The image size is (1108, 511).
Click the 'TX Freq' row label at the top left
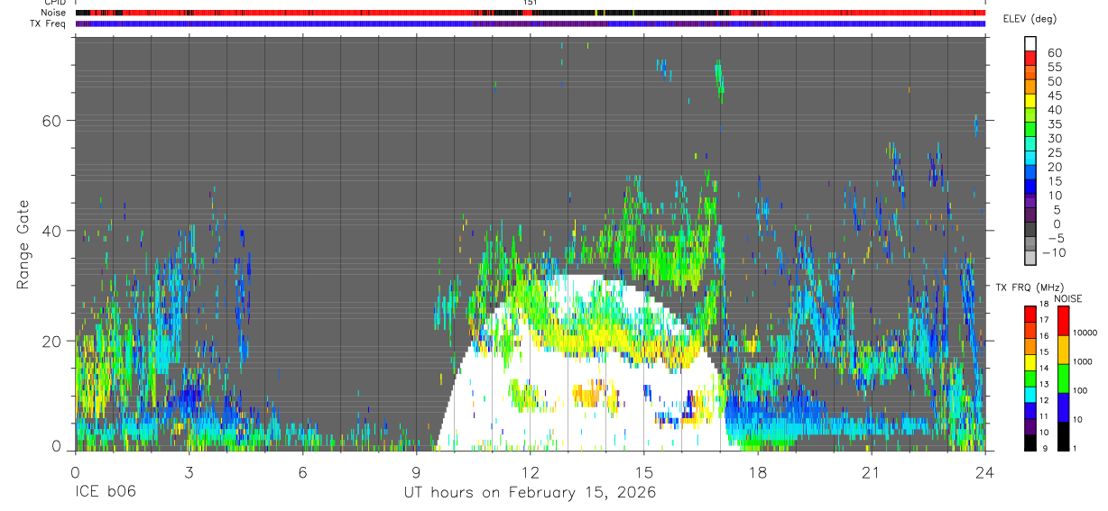[50, 23]
